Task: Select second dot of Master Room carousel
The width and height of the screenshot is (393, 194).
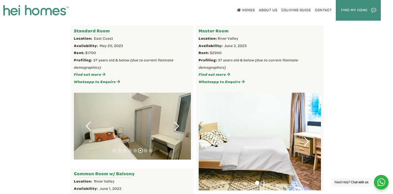Action: click(x=263, y=183)
